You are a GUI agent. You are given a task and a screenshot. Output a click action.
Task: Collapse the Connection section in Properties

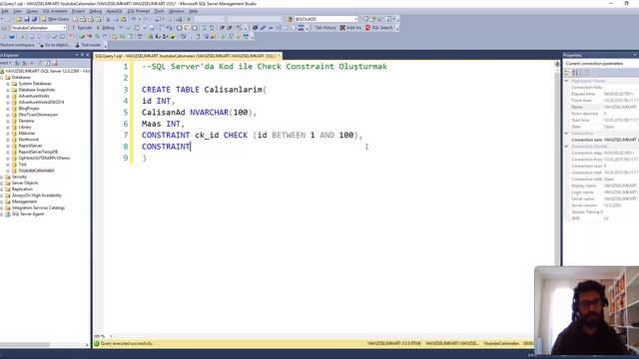click(x=566, y=133)
